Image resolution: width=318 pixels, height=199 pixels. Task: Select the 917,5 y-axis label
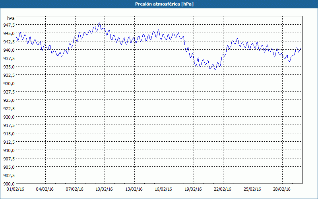pyautogui.click(x=9, y=125)
